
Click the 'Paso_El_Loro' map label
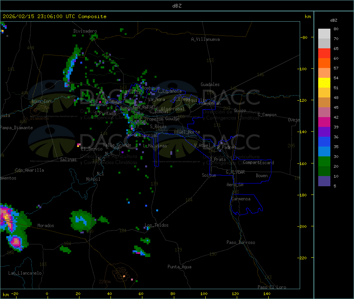(x=272, y=287)
